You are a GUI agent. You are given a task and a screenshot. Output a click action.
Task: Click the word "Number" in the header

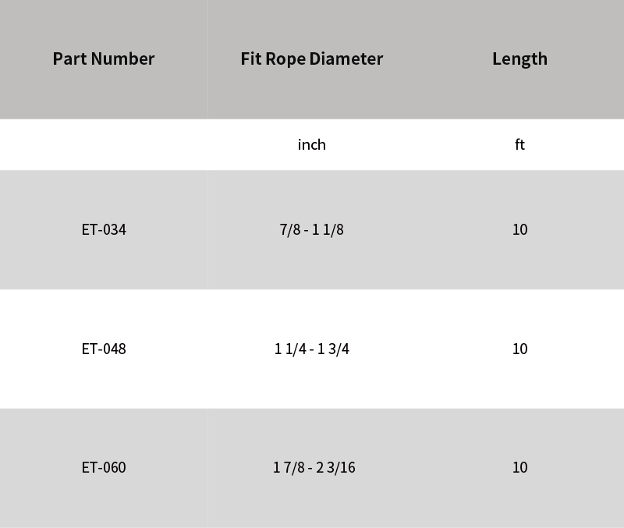pos(123,58)
